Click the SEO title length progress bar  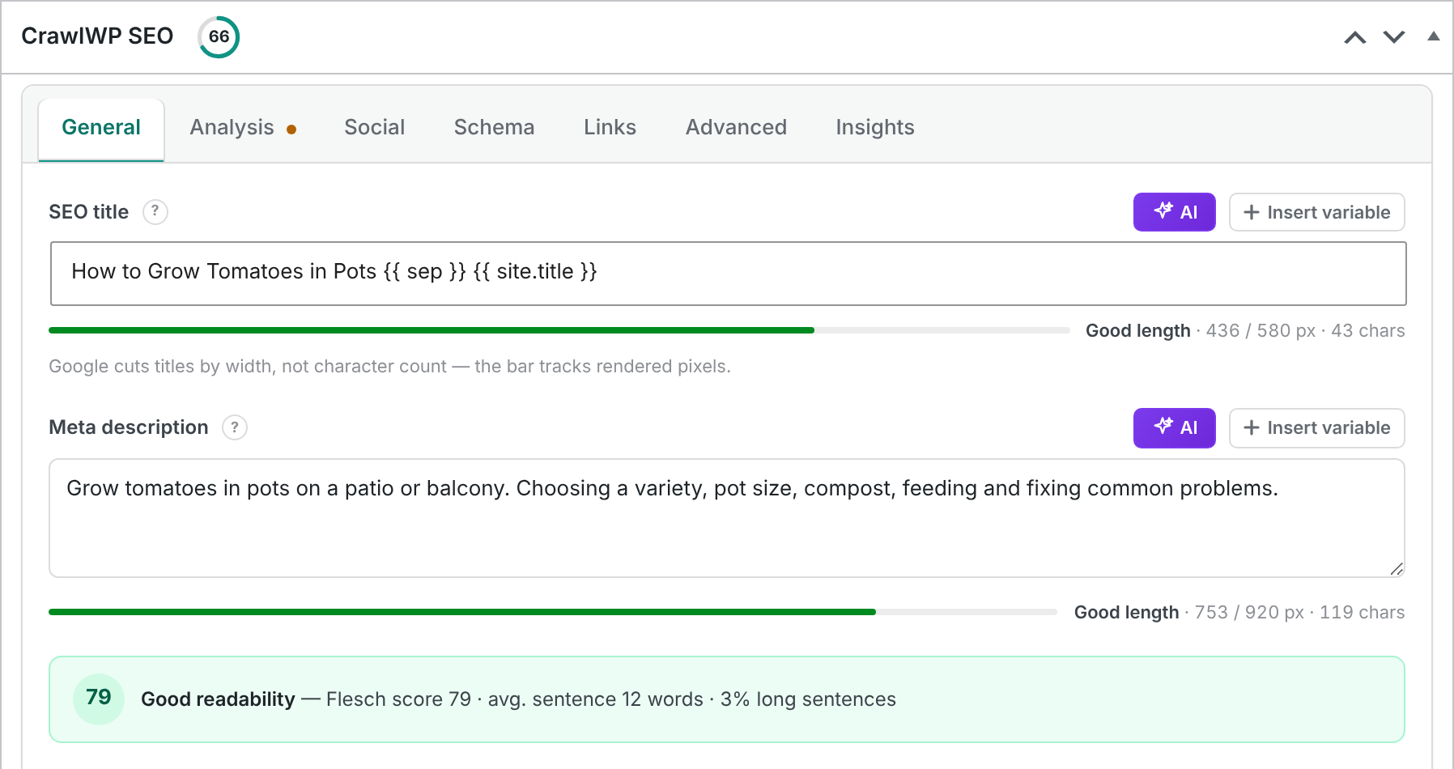(559, 330)
